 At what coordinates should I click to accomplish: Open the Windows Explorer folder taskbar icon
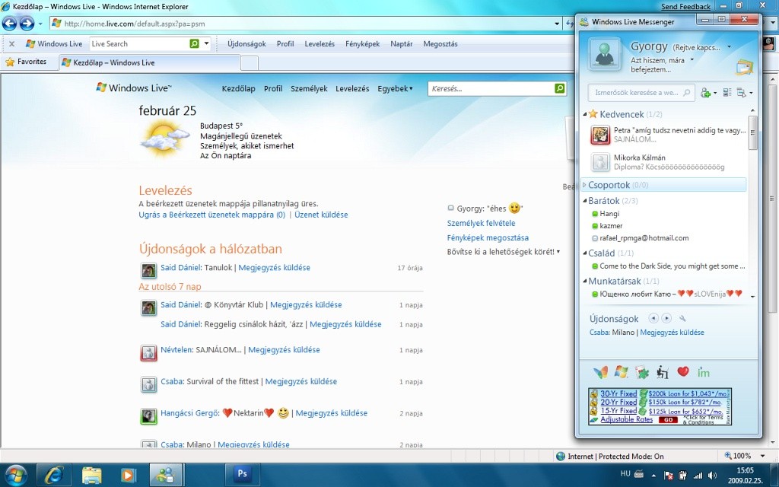click(91, 475)
